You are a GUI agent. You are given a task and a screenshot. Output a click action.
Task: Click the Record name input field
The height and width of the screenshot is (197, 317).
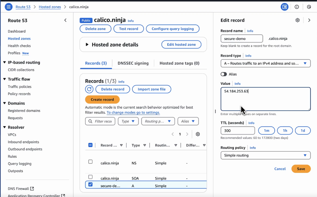click(242, 38)
